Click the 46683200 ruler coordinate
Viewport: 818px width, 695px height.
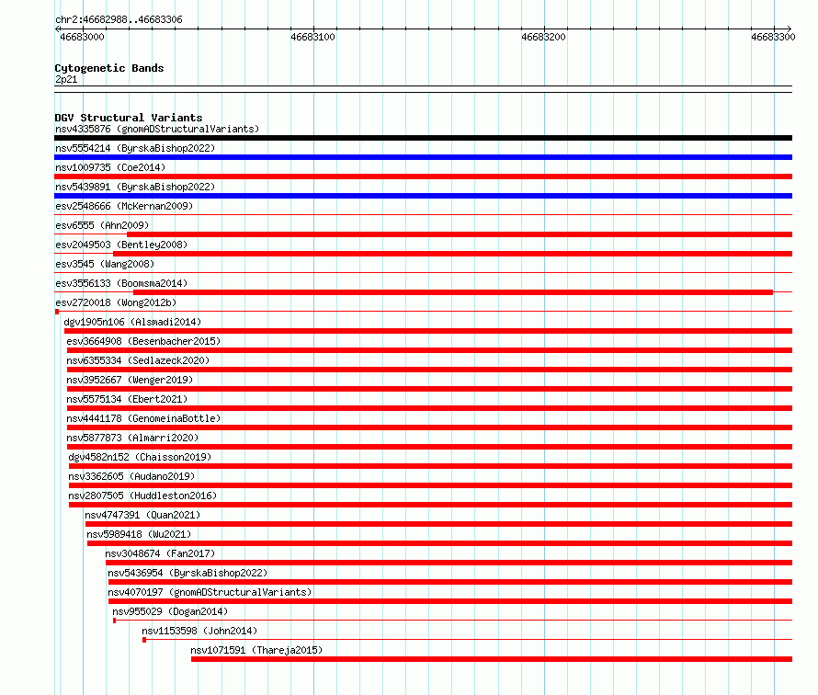(x=543, y=37)
